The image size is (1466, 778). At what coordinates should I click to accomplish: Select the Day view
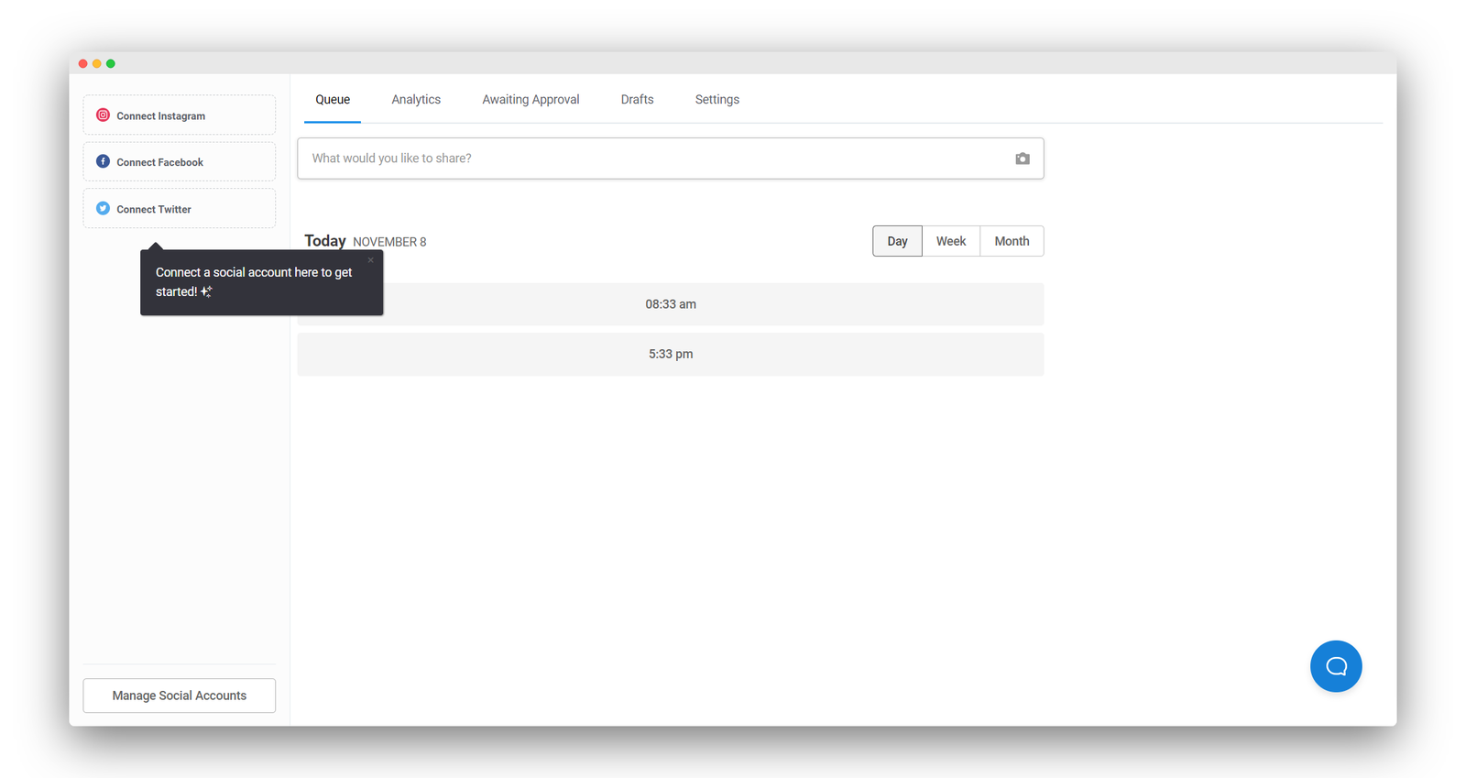tap(897, 241)
